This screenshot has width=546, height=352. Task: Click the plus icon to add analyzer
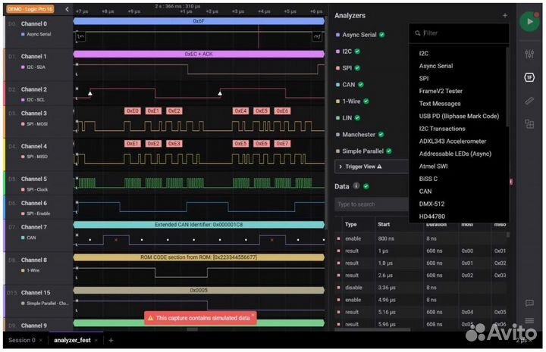(x=505, y=15)
